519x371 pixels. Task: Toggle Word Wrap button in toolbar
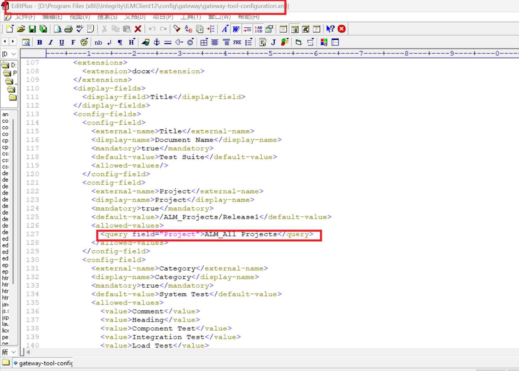[x=236, y=29]
